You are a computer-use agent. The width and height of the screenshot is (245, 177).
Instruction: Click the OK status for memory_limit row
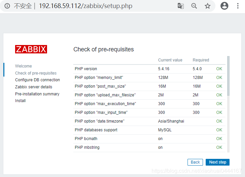pos(219,78)
